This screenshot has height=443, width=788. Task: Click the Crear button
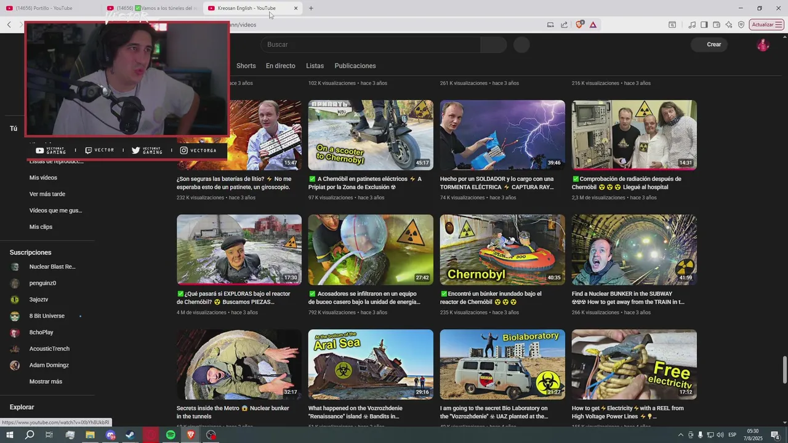[709, 44]
